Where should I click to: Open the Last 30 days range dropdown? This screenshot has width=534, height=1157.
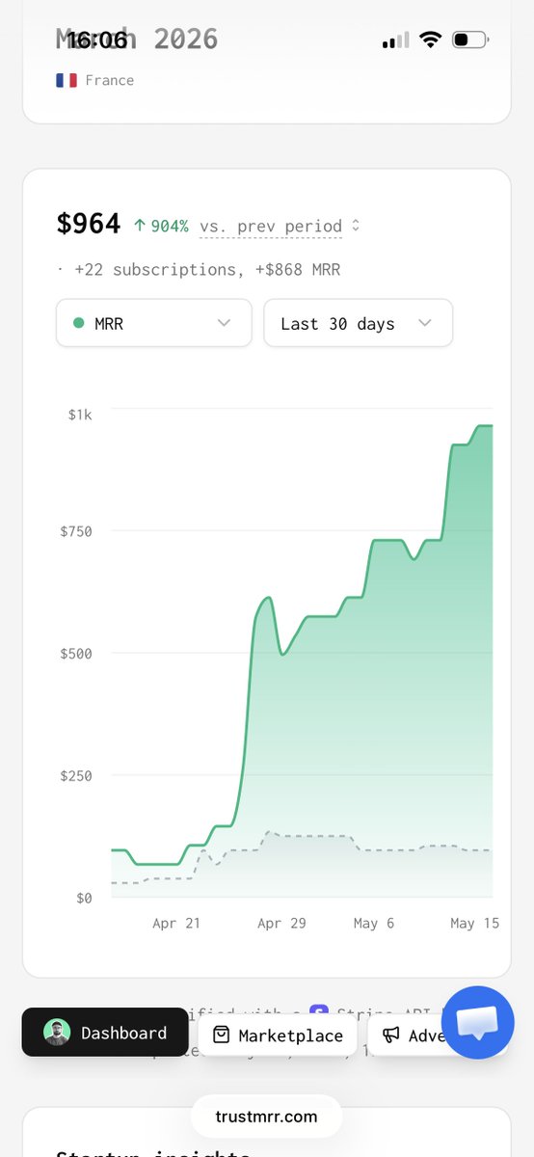point(358,323)
